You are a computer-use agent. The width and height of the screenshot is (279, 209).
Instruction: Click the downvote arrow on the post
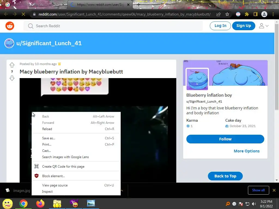pyautogui.click(x=12, y=78)
